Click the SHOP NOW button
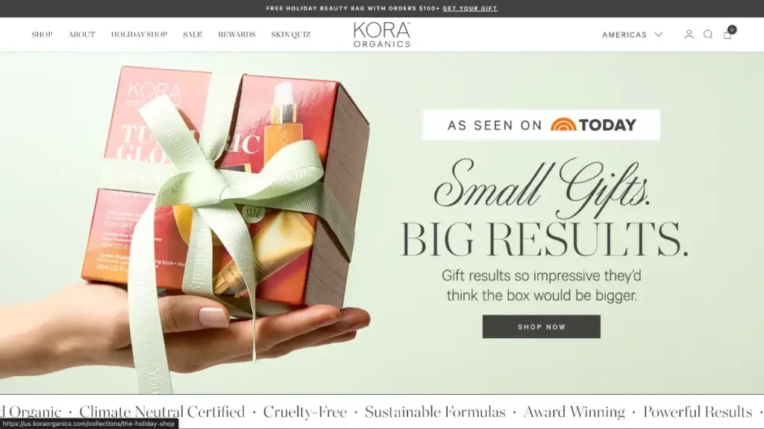Image resolution: width=764 pixels, height=429 pixels. (x=542, y=326)
